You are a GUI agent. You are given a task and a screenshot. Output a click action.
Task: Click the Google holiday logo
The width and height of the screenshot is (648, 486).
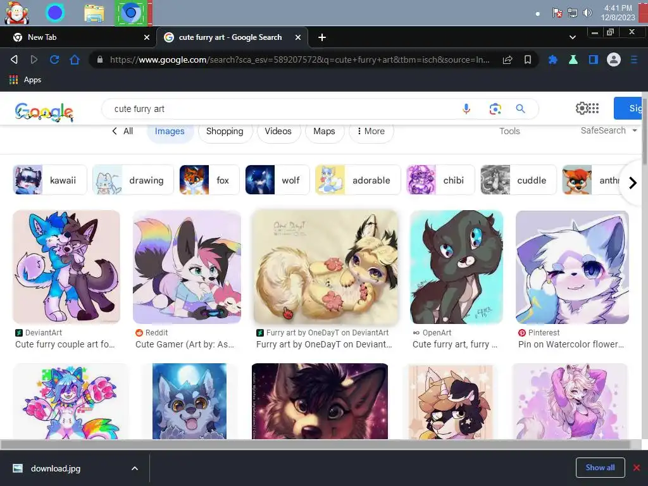[x=44, y=111]
